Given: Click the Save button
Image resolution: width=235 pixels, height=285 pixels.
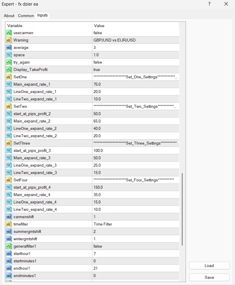Looking at the screenshot, I should click(x=209, y=277).
